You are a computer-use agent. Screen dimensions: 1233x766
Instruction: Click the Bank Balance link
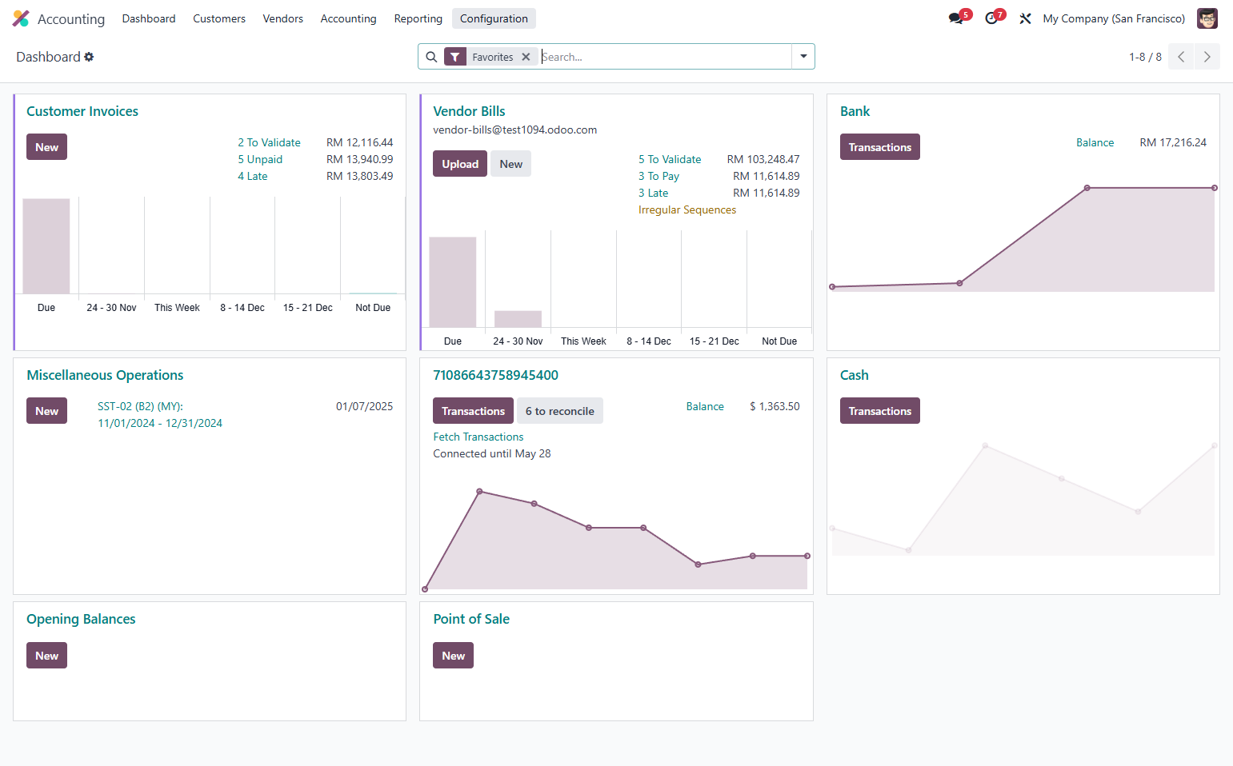click(1095, 142)
